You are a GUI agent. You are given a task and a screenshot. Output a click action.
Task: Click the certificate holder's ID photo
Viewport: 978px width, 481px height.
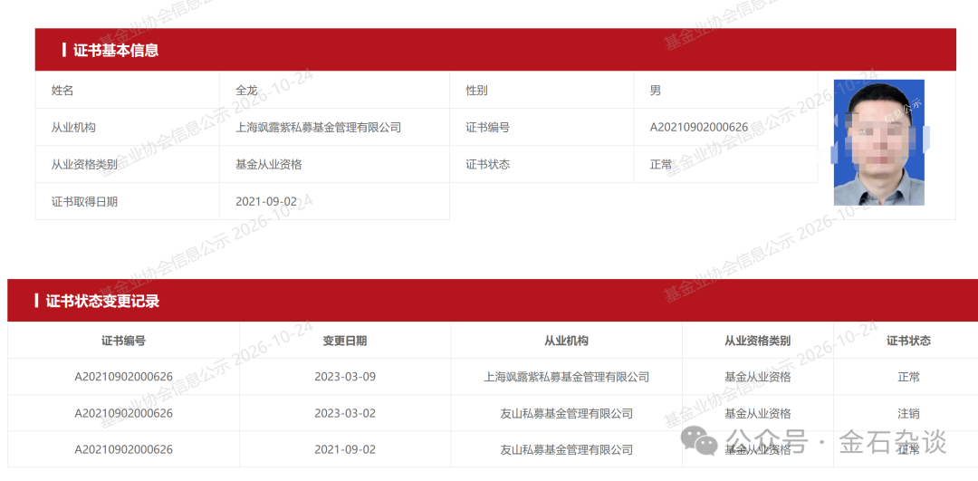click(878, 142)
